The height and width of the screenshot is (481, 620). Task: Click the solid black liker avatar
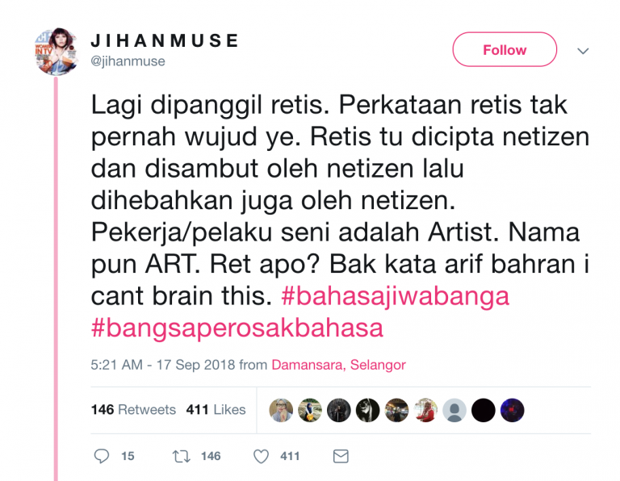coord(484,410)
